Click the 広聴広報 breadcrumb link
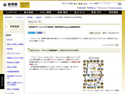This screenshot has height=94, width=125. click(x=39, y=17)
